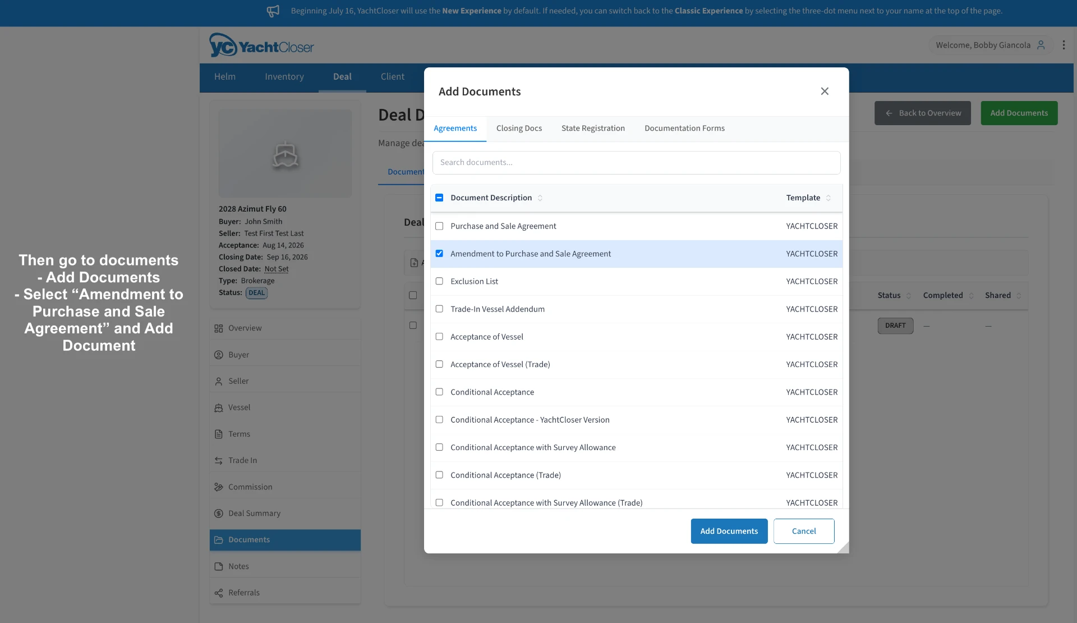
Task: Open the Deal nav menu
Action: 342,77
